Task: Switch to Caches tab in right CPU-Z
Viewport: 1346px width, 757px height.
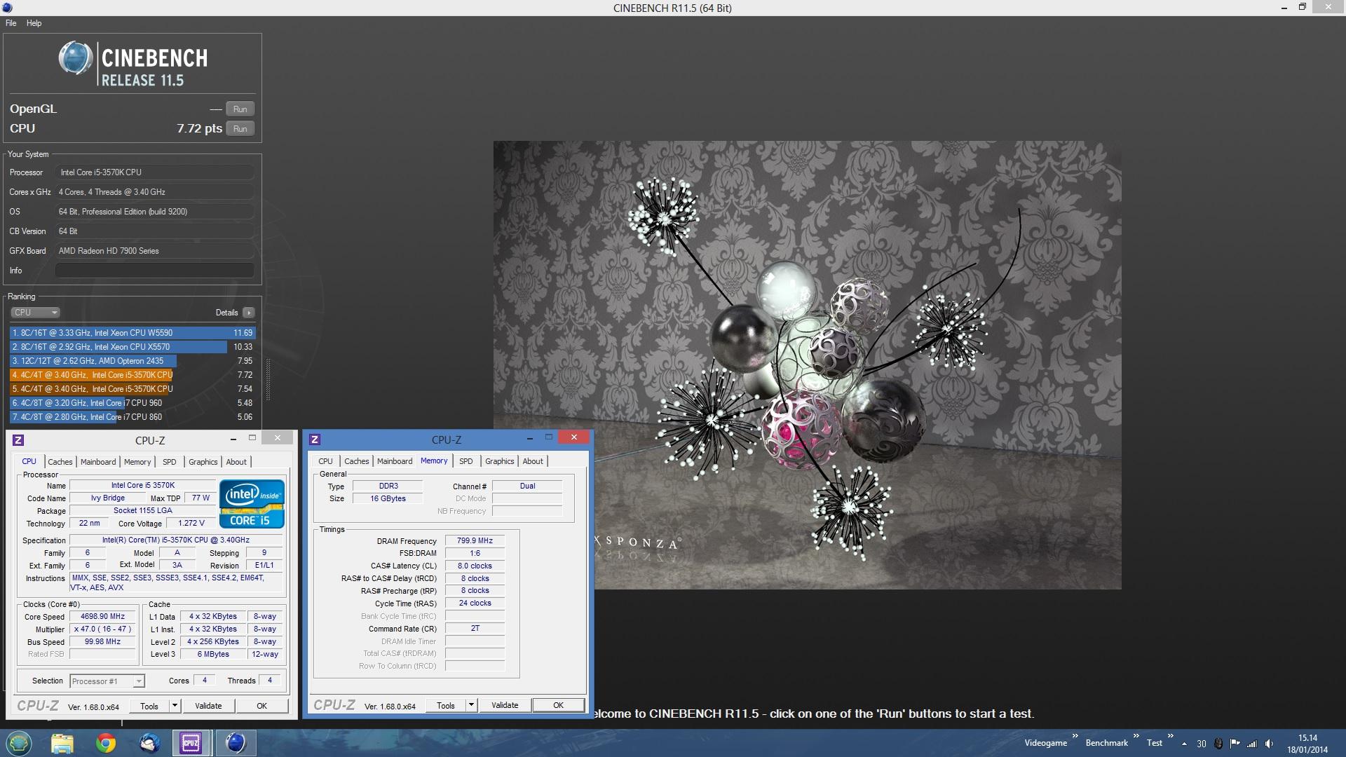Action: pos(357,461)
